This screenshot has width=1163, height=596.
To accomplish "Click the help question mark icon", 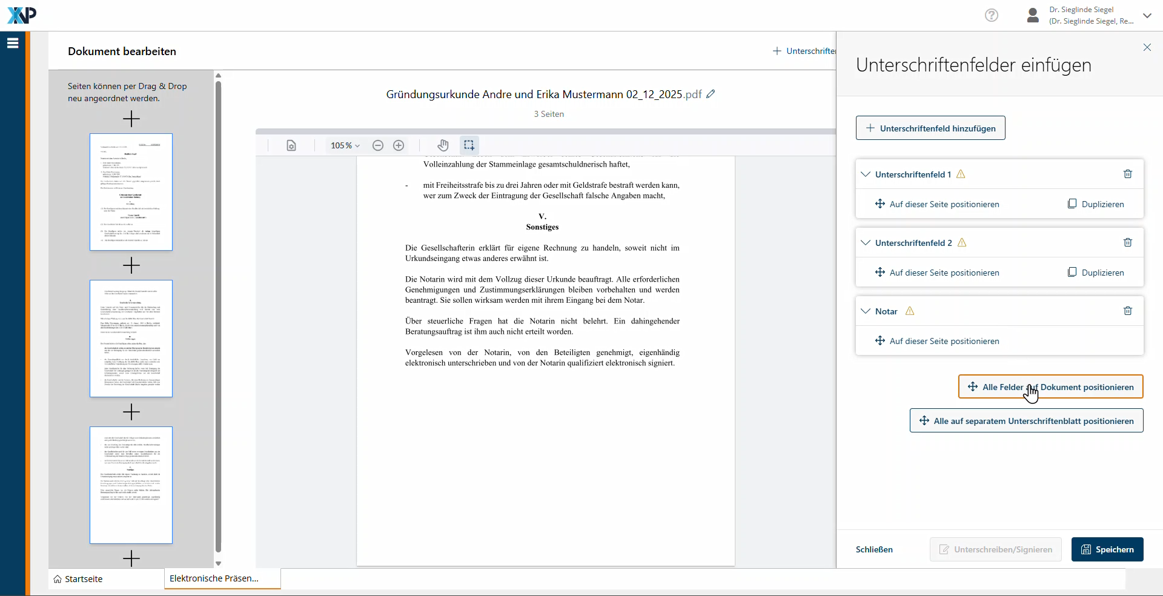I will [991, 15].
